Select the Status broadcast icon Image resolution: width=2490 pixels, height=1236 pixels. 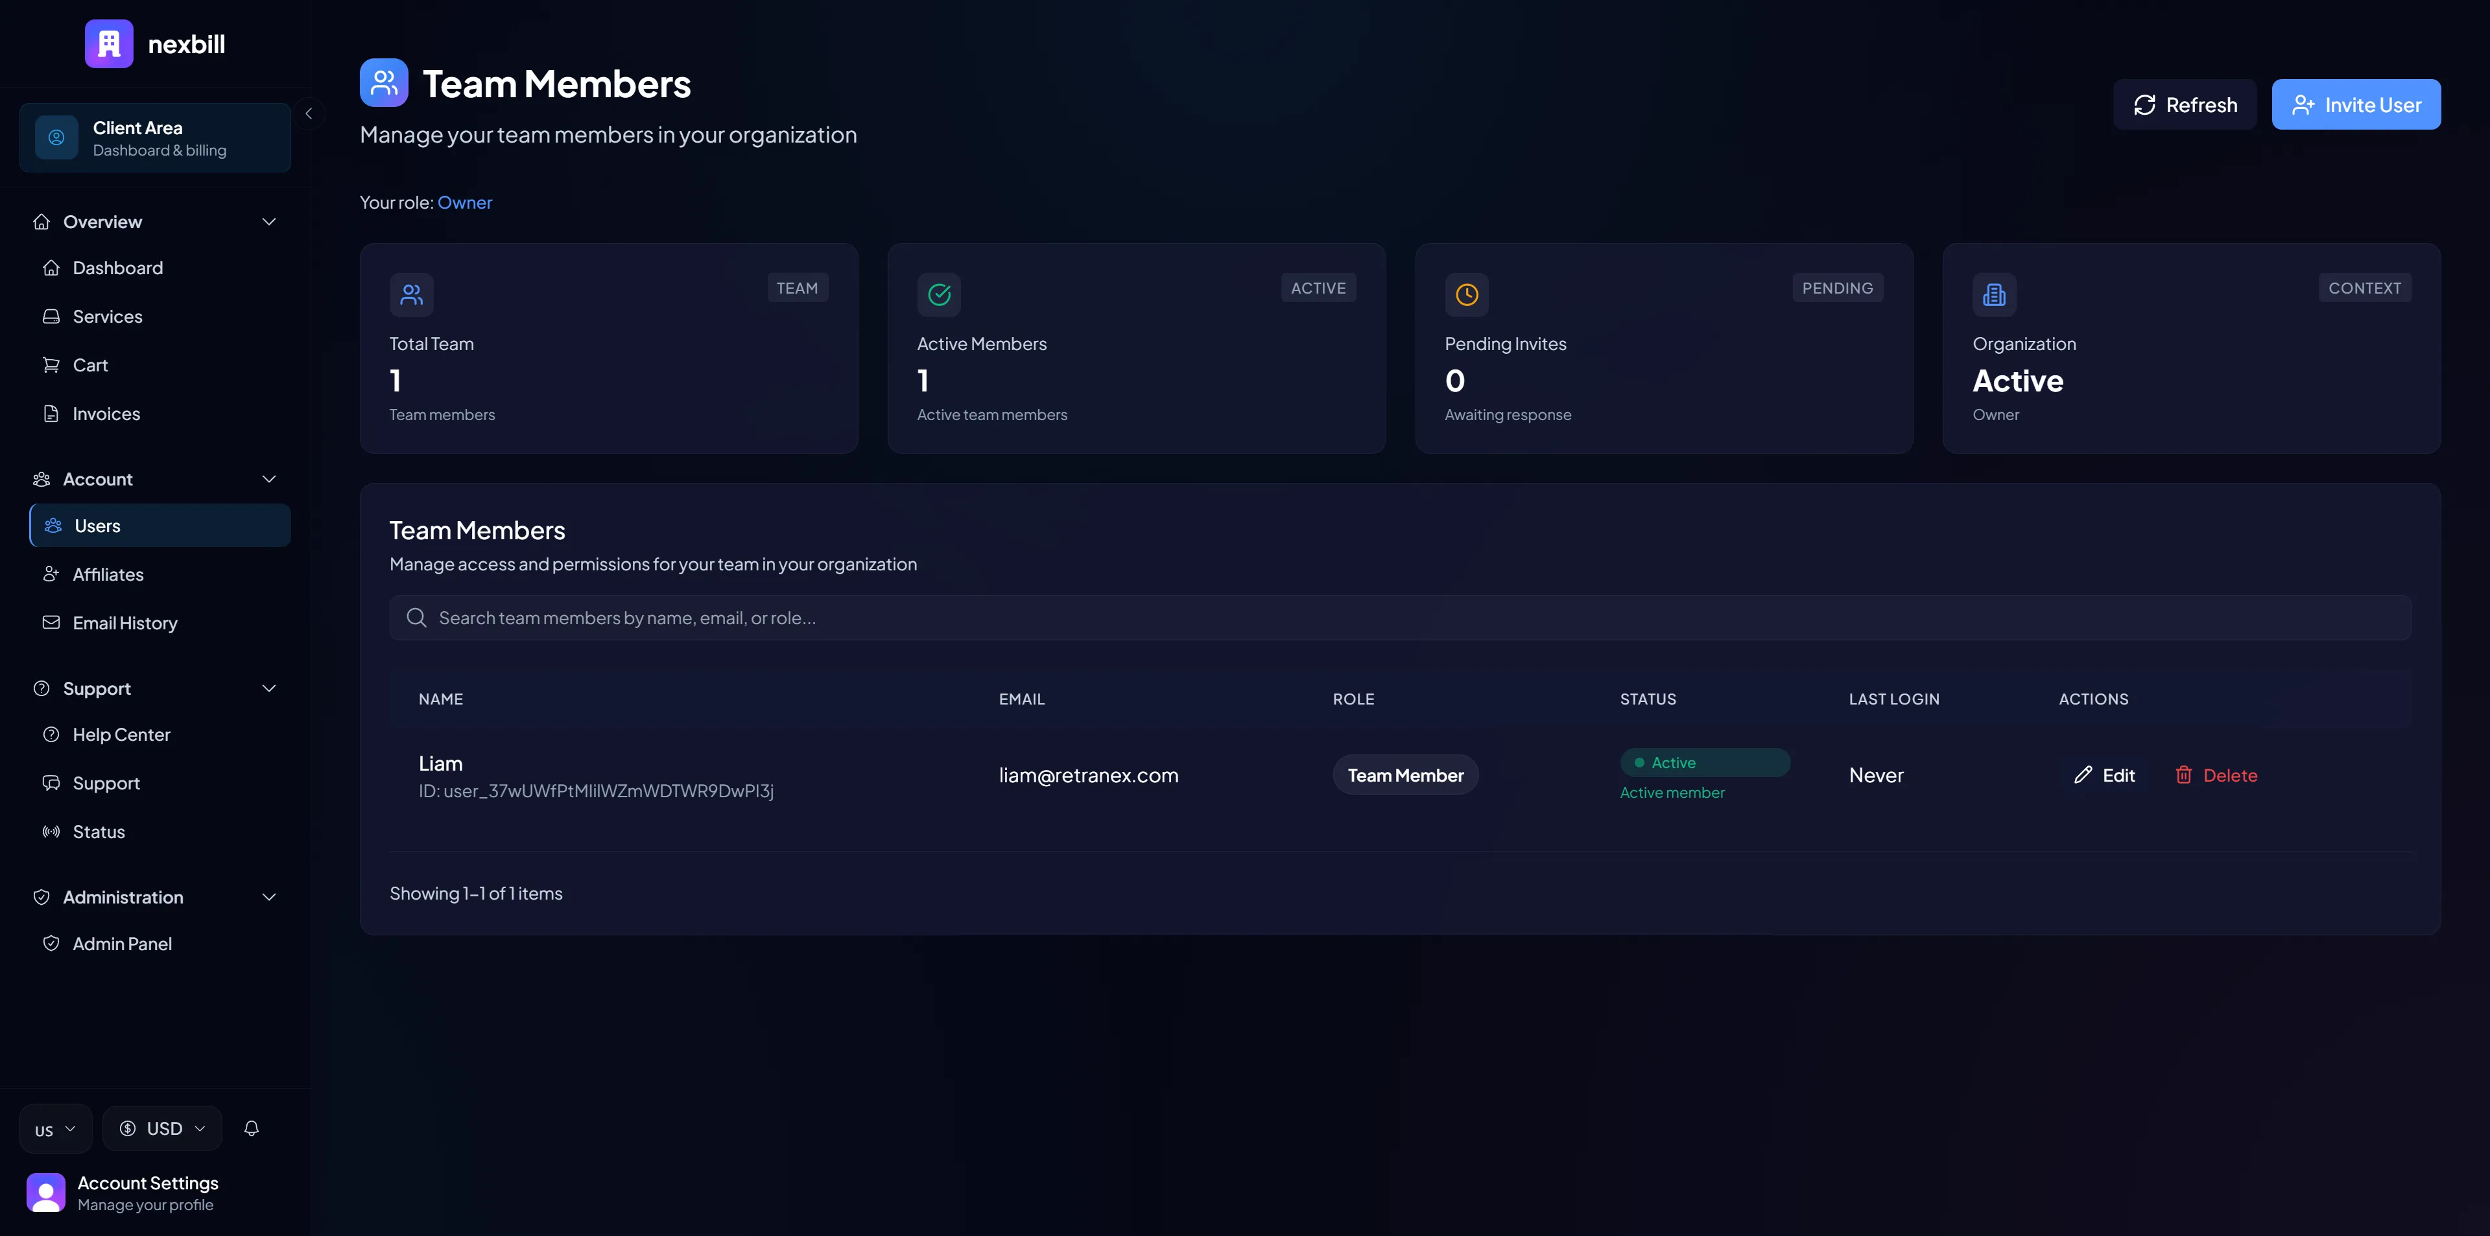(x=52, y=831)
